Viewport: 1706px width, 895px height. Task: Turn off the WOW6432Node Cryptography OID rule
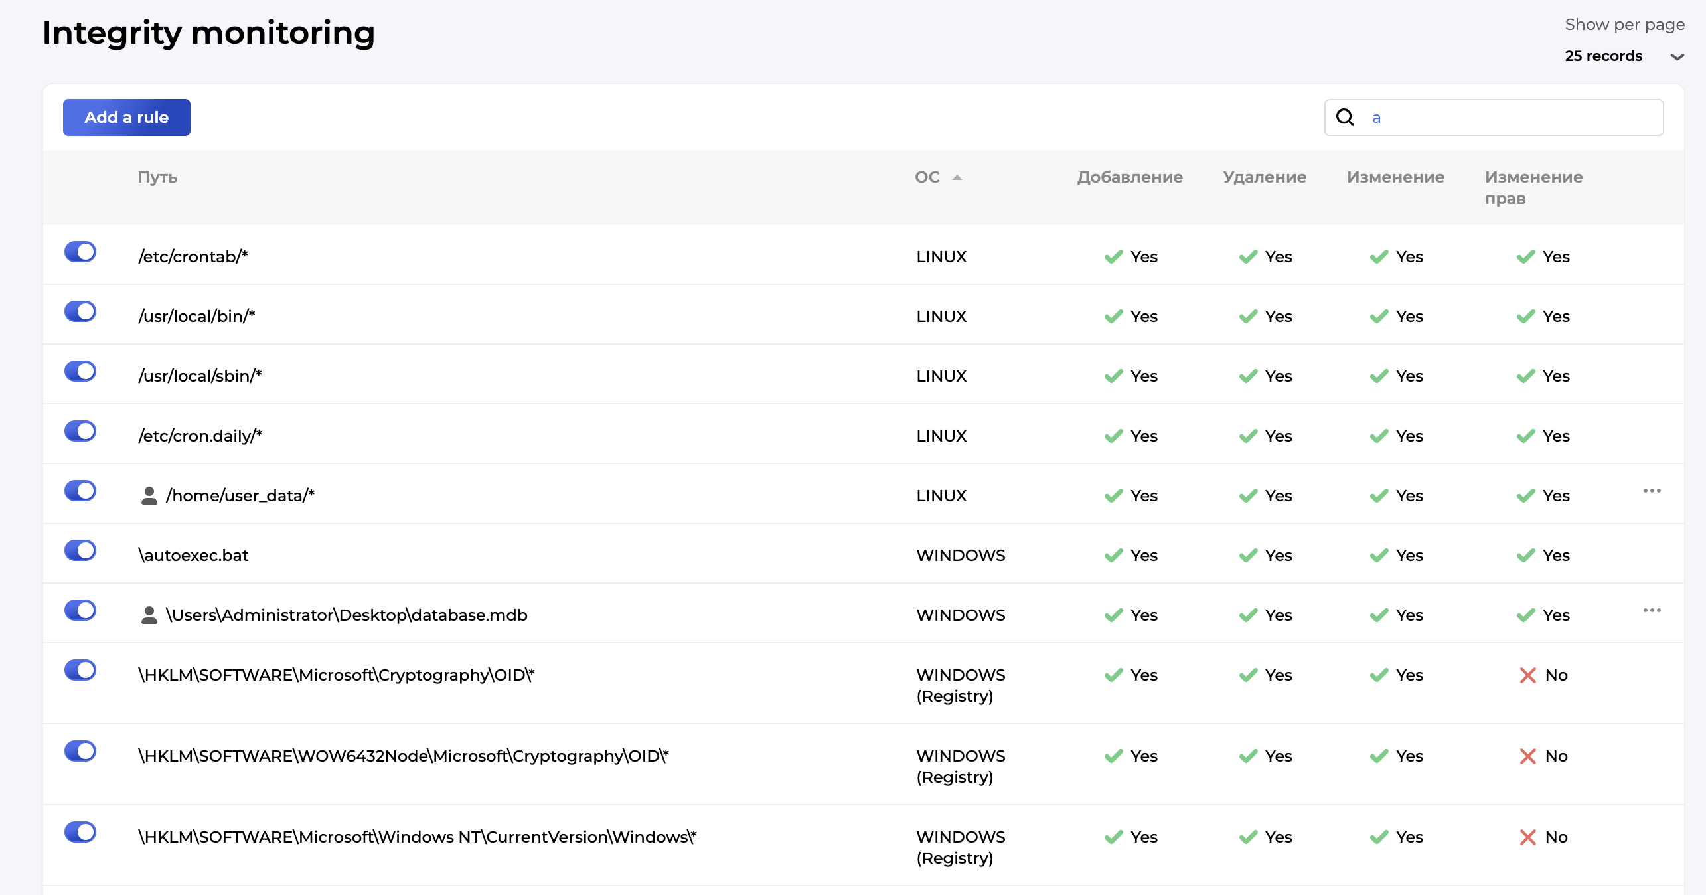(80, 752)
